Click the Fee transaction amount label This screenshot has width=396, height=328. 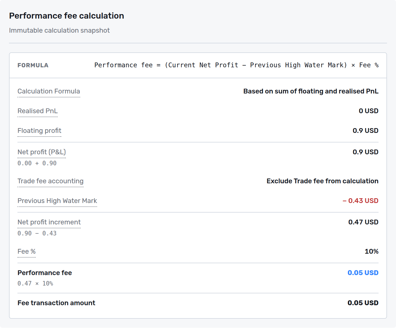[56, 303]
